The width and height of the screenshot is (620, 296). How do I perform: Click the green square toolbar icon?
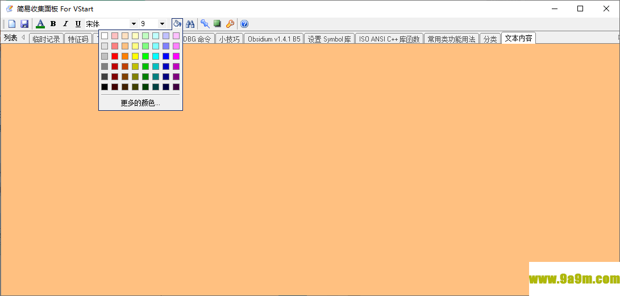(x=217, y=24)
